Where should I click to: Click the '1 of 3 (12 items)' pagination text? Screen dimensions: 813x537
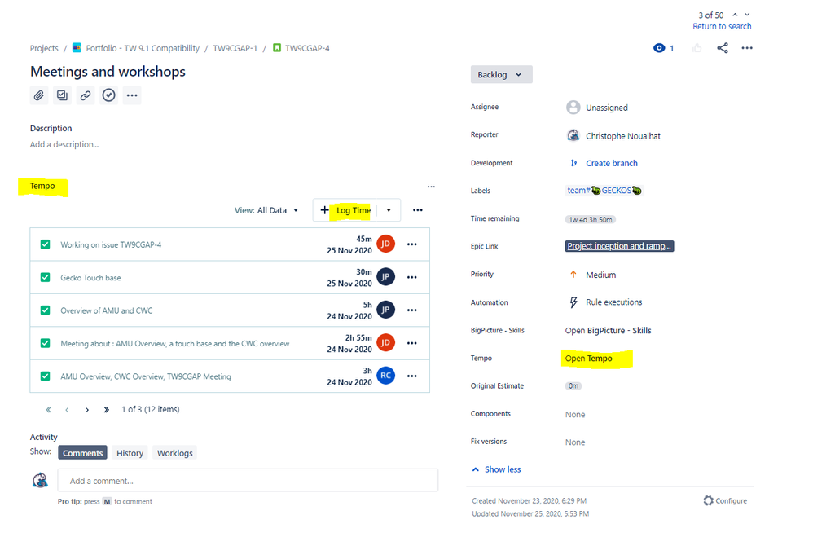tap(151, 410)
